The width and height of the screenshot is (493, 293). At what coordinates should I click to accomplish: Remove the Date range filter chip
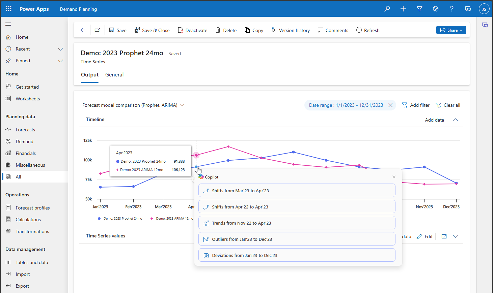coord(390,105)
